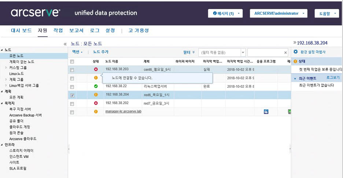Check the checkbox for node 192.168.38.203

[x=72, y=70]
